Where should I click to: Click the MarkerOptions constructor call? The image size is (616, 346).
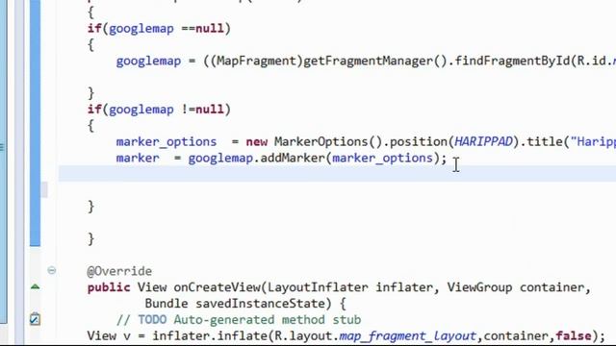pyautogui.click(x=327, y=141)
